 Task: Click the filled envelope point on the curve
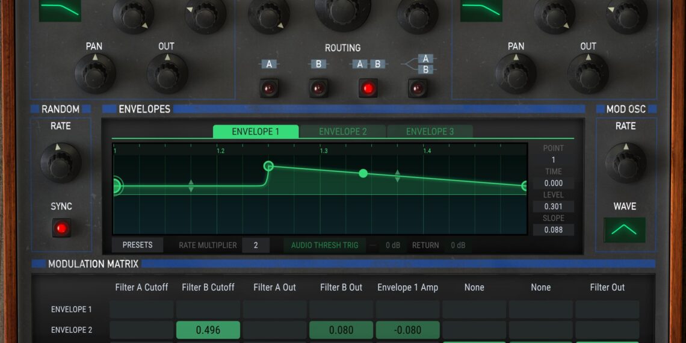363,173
